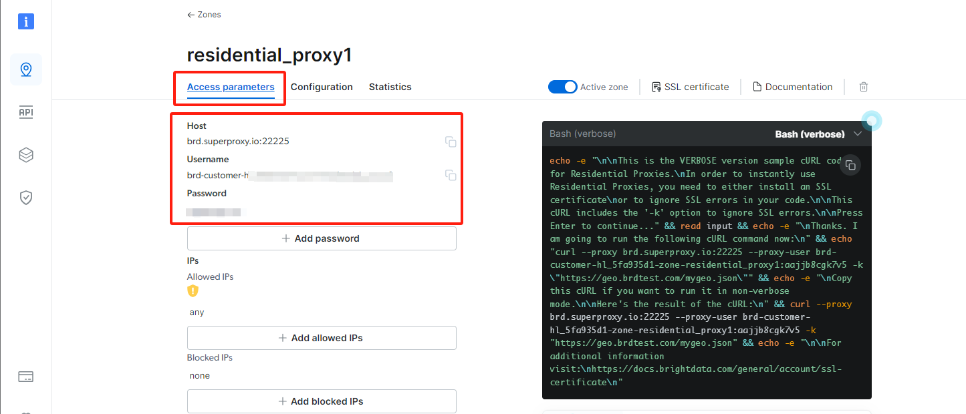This screenshot has width=966, height=414.
Task: Click the host text brd.superproxy.io:22225
Action: pos(238,142)
